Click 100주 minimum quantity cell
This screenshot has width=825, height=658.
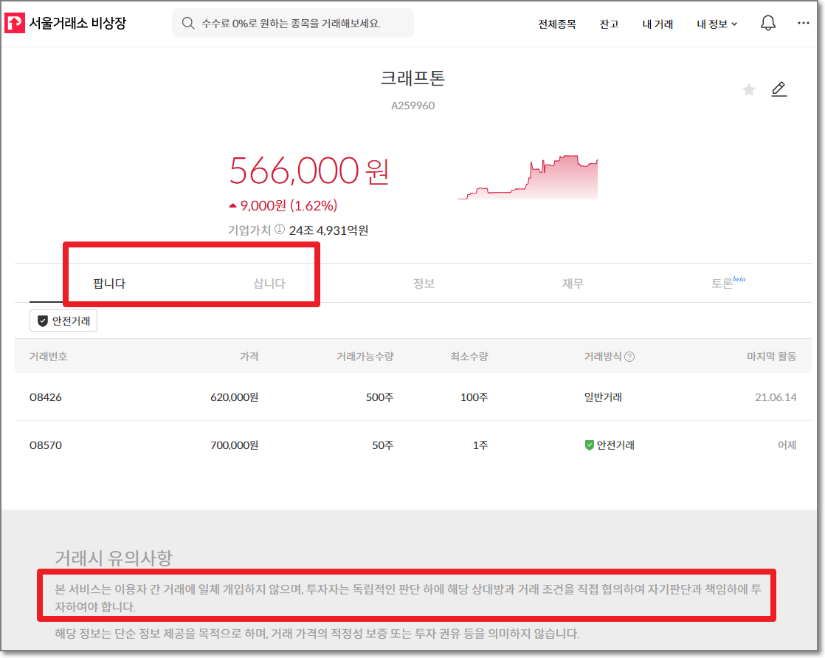point(474,397)
